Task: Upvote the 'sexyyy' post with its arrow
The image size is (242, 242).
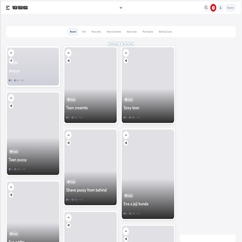Action: (11, 53)
